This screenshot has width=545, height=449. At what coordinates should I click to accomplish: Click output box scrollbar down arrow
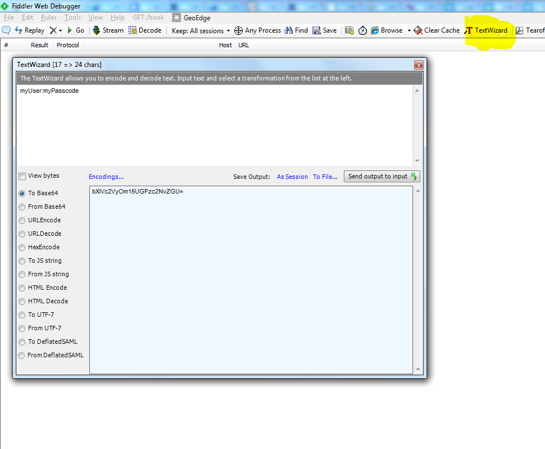point(418,370)
